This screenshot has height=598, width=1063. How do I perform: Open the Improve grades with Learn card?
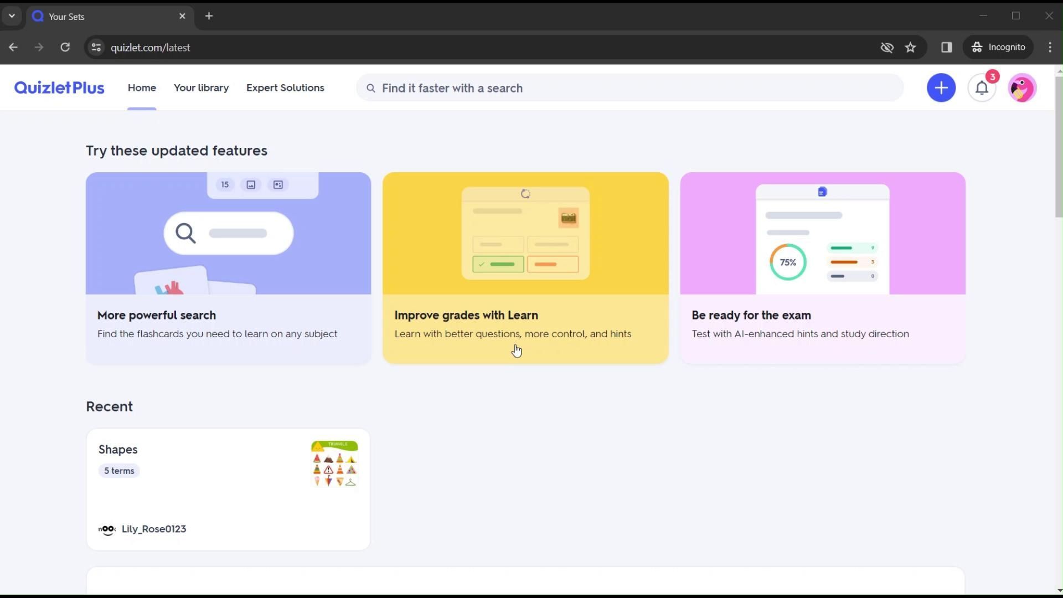[525, 268]
